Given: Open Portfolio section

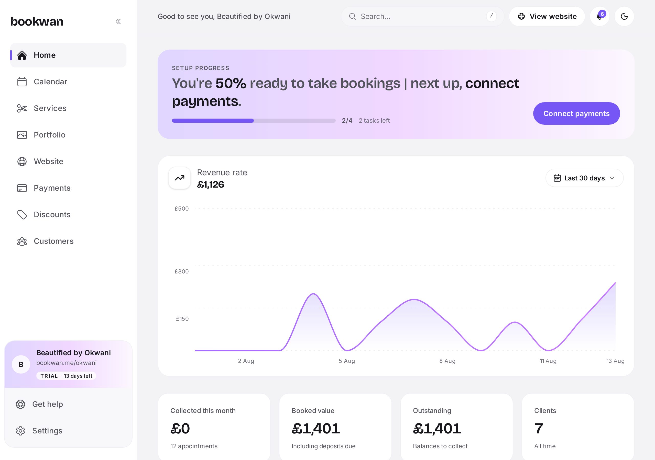Looking at the screenshot, I should 68,135.
